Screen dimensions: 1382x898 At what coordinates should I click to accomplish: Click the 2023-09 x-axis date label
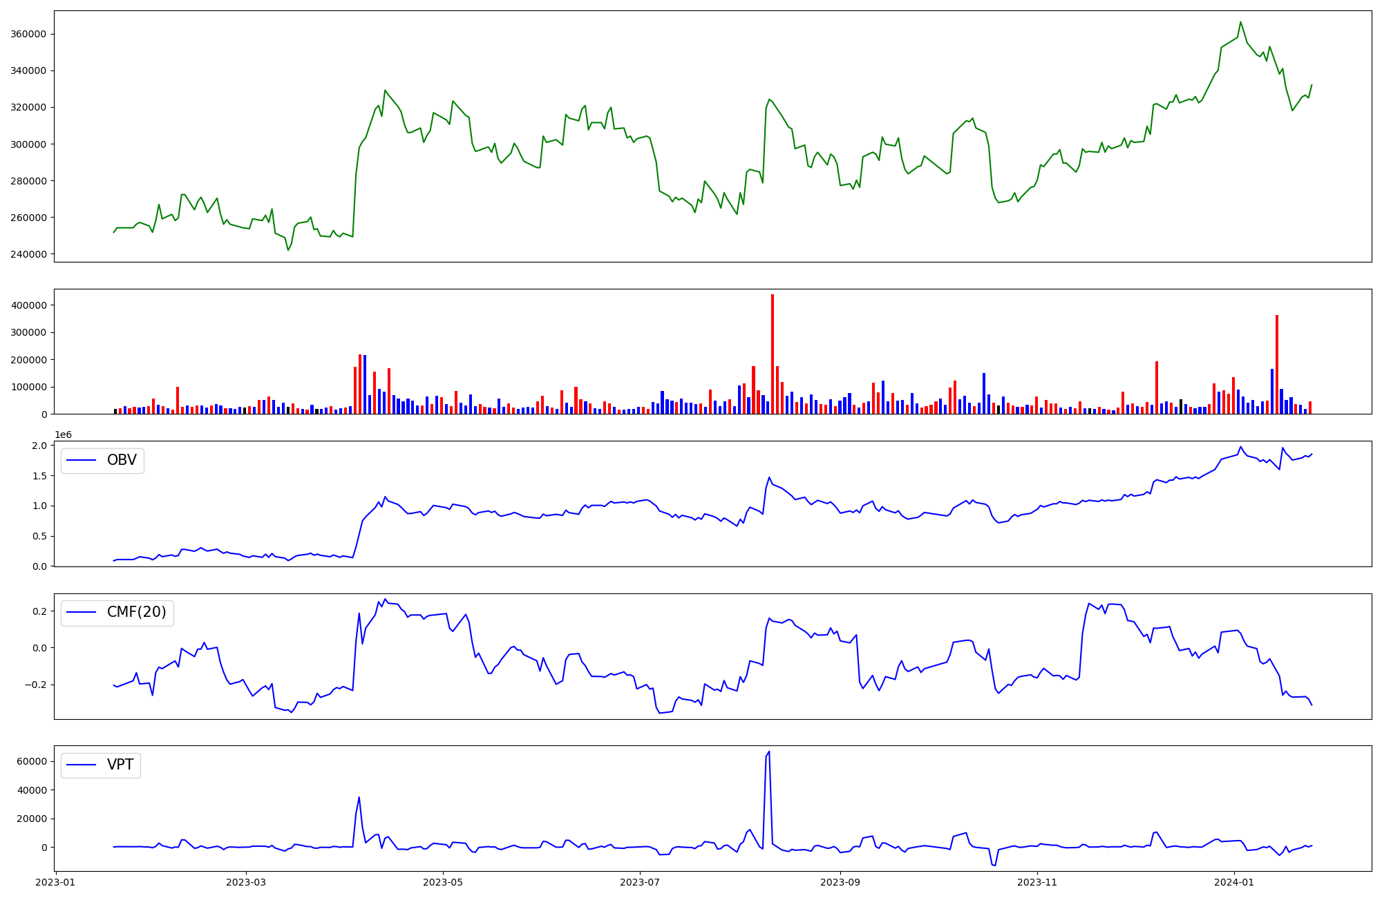click(840, 882)
